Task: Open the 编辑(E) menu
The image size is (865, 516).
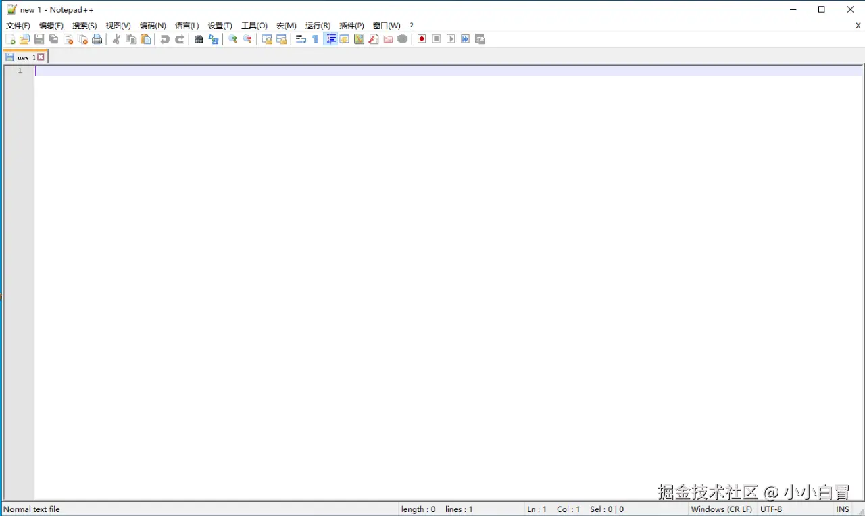Action: [x=51, y=26]
